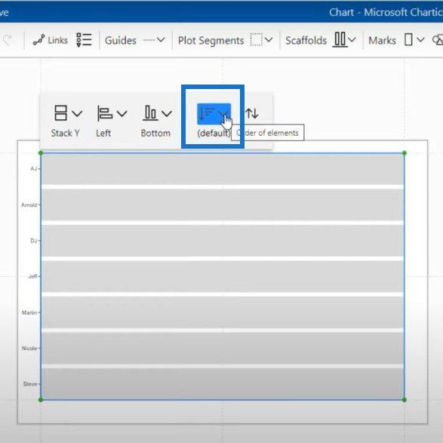The width and height of the screenshot is (443, 443).
Task: Expand the Marks dropdown chevron
Action: [x=420, y=40]
